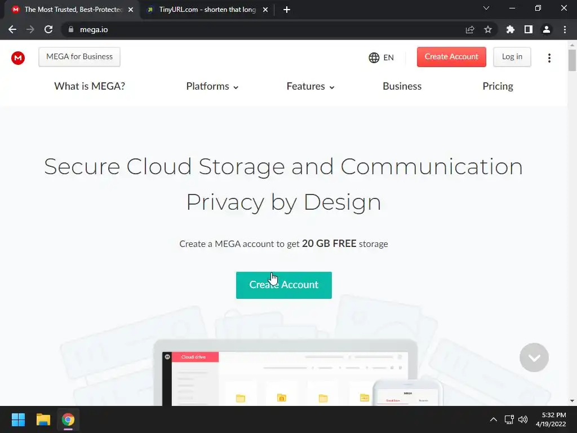Image resolution: width=577 pixels, height=433 pixels.
Task: Click Cloud drive preview in laptop image
Action: pos(195,357)
